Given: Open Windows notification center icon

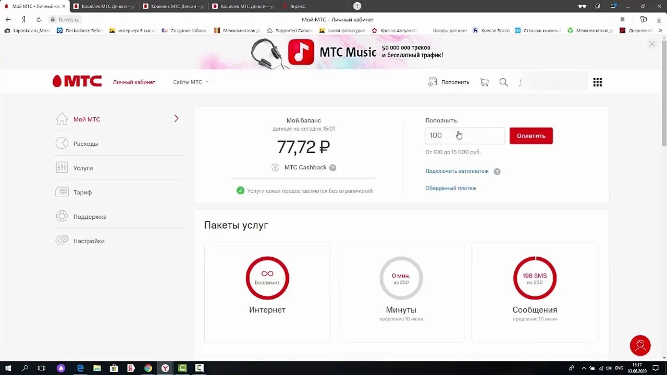Looking at the screenshot, I should pyautogui.click(x=656, y=368).
